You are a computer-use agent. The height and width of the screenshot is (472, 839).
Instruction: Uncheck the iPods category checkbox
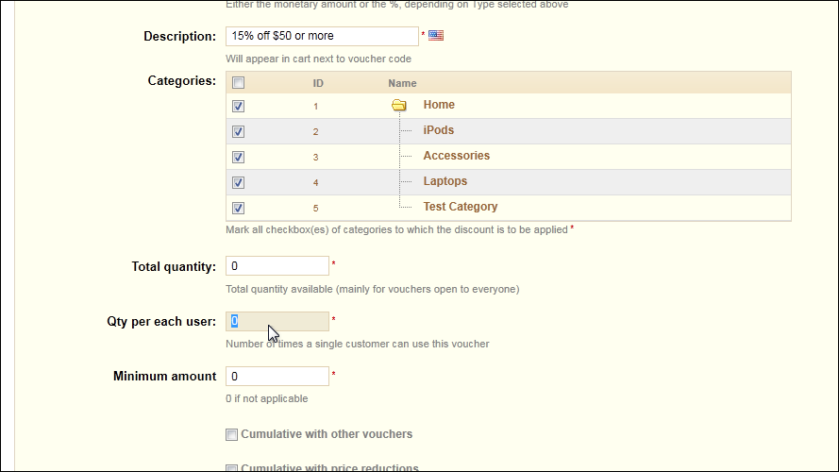point(238,131)
